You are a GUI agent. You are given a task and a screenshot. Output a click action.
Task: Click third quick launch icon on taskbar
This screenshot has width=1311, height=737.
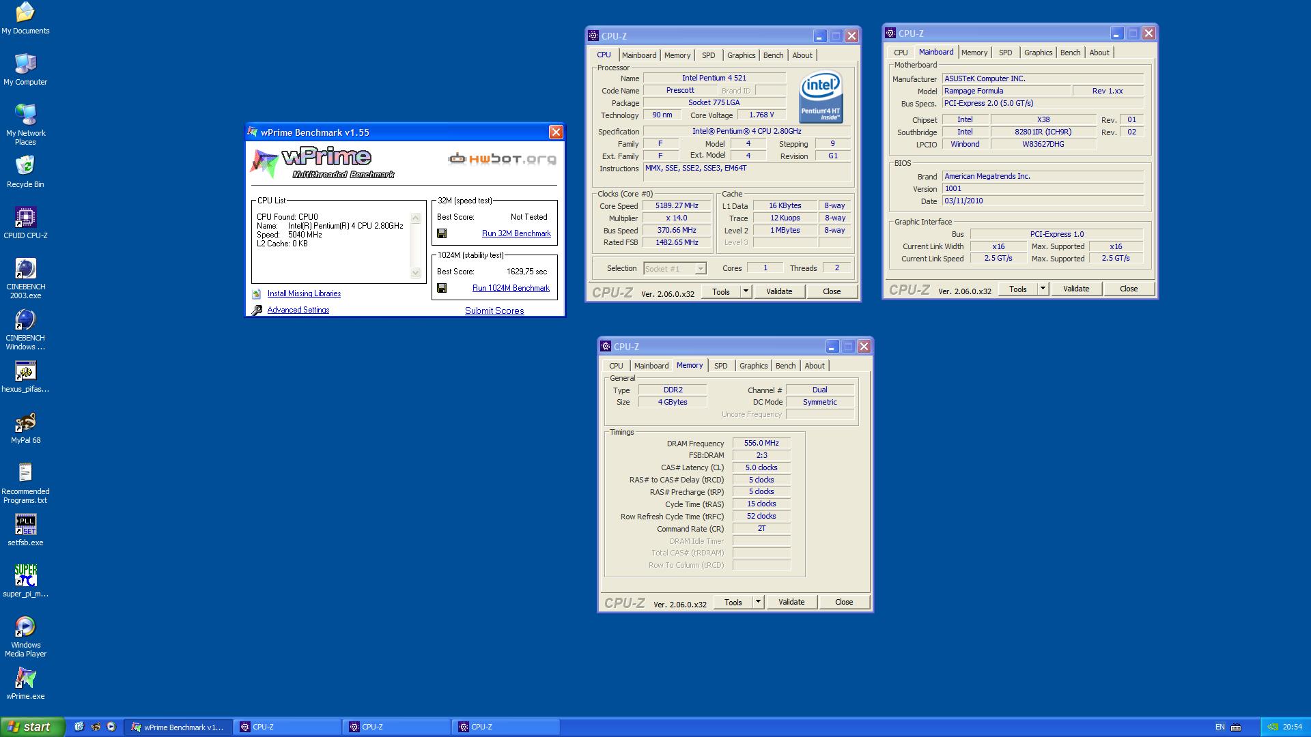pyautogui.click(x=111, y=727)
